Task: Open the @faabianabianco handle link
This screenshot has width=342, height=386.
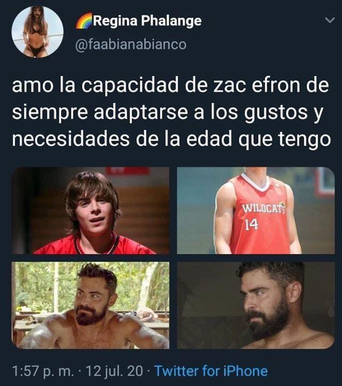Action: [131, 44]
